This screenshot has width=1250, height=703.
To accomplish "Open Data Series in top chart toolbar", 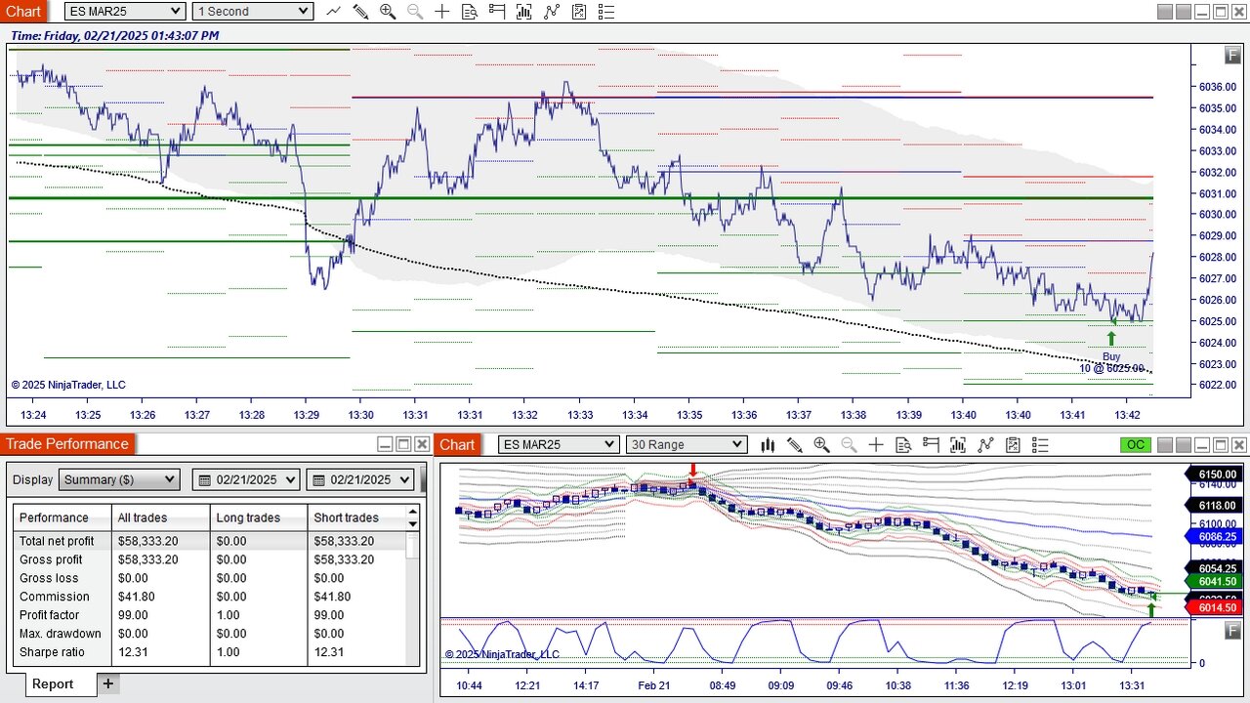I will (524, 12).
